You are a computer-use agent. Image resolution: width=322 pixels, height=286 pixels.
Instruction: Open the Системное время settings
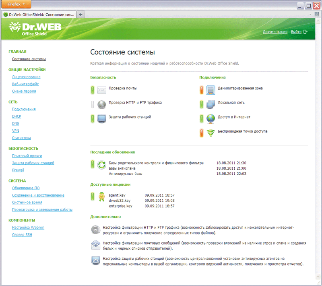pyautogui.click(x=27, y=202)
